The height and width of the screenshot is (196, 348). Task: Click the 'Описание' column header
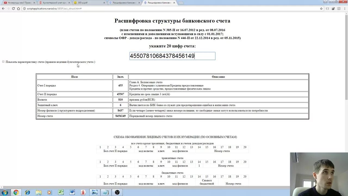click(218, 77)
